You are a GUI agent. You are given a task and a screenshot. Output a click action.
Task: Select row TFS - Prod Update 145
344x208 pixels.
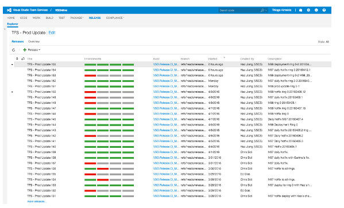[173, 119]
